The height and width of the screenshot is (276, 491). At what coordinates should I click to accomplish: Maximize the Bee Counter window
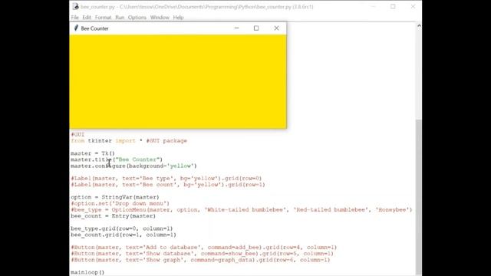coord(256,28)
